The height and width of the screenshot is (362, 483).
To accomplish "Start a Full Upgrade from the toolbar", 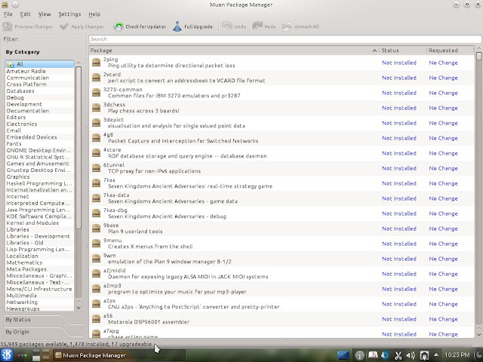I will 193,26.
